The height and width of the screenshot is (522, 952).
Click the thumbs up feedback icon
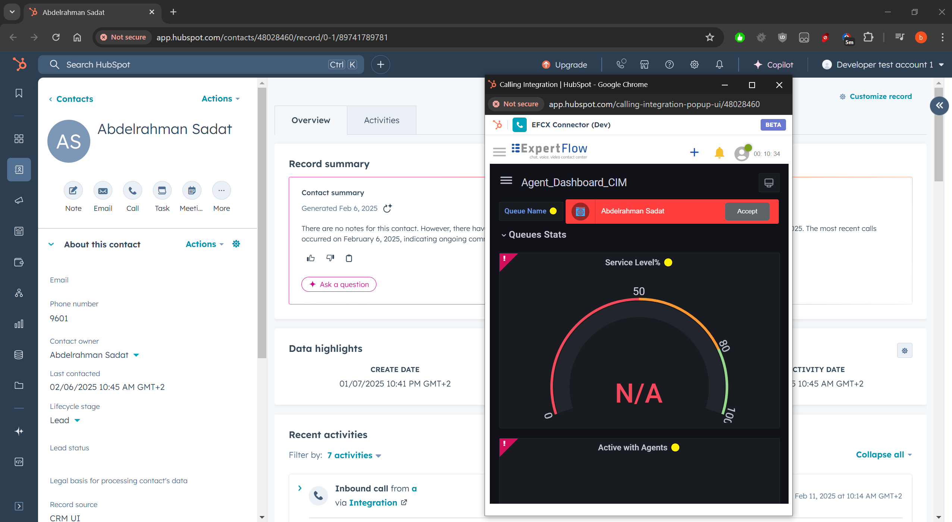tap(311, 258)
